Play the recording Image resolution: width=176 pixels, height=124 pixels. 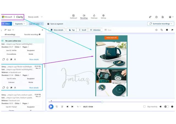(51, 106)
